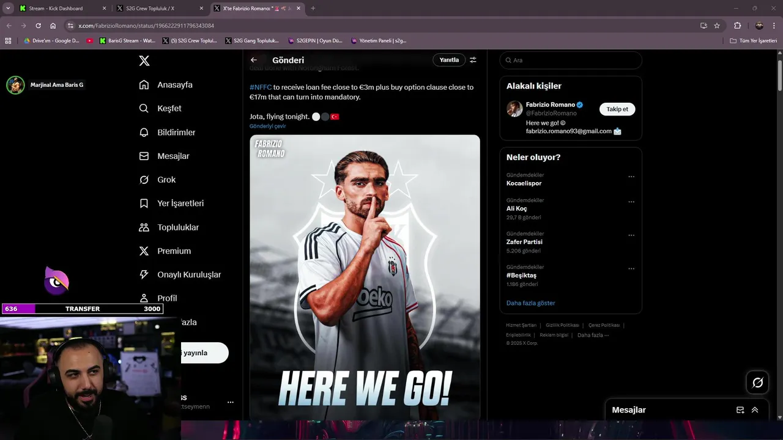The height and width of the screenshot is (440, 783).
Task: Open Chrome profile avatar
Action: [759, 26]
